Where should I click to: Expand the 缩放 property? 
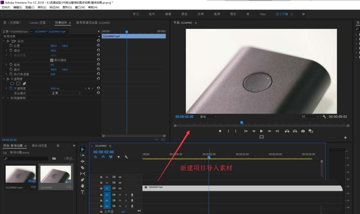(x=6, y=50)
